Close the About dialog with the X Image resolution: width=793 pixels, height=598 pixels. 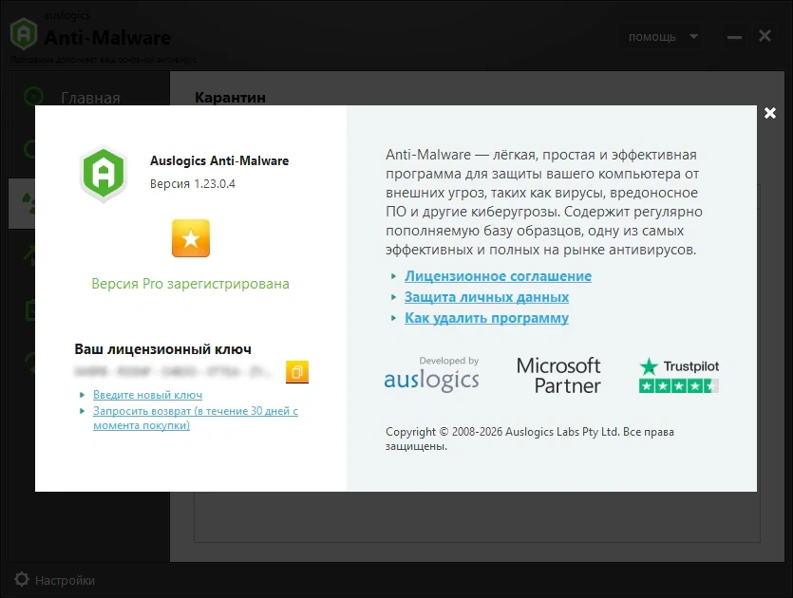[x=770, y=113]
